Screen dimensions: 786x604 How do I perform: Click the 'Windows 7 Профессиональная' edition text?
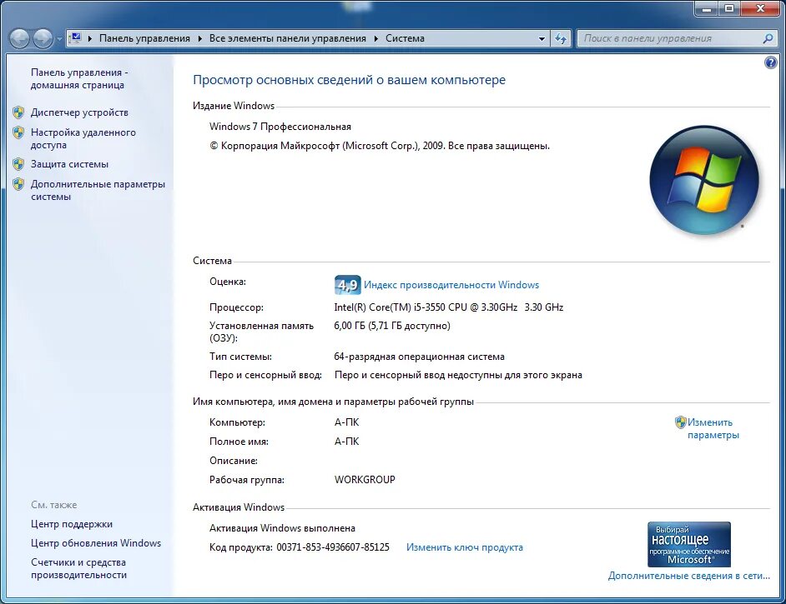[280, 127]
